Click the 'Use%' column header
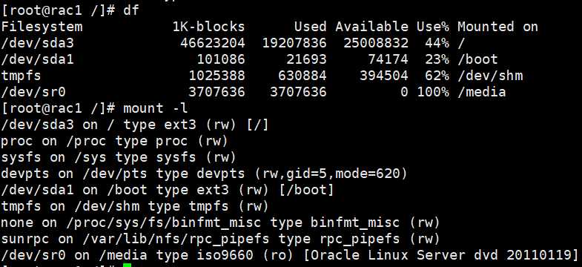The width and height of the screenshot is (582, 267). [433, 27]
